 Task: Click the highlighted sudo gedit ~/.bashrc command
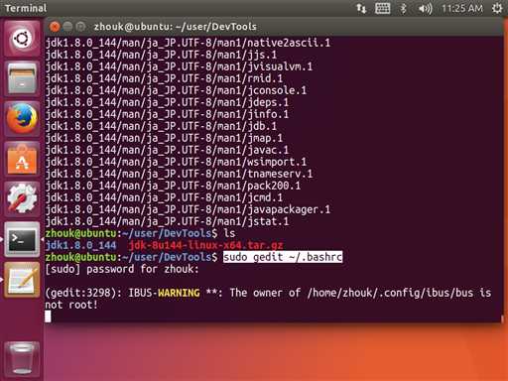[283, 257]
